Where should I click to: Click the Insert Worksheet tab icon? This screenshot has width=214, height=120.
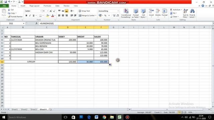pos(50,109)
